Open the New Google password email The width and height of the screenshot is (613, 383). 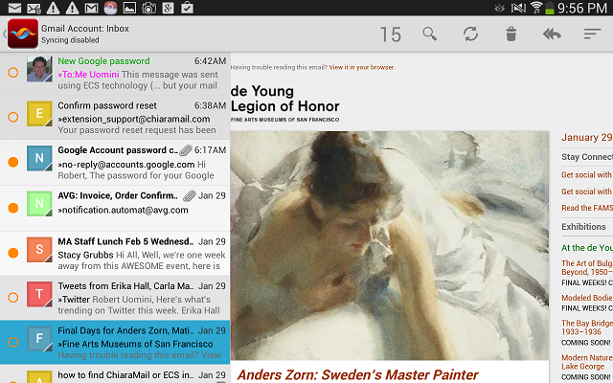pyautogui.click(x=115, y=73)
